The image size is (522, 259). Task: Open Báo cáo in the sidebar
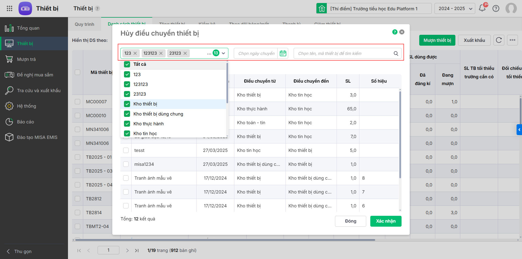34,122
